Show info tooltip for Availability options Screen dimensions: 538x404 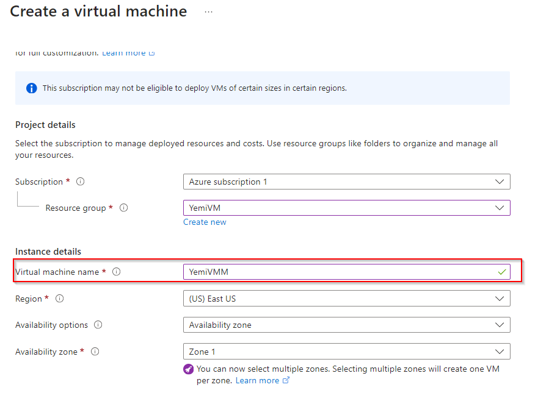click(98, 325)
